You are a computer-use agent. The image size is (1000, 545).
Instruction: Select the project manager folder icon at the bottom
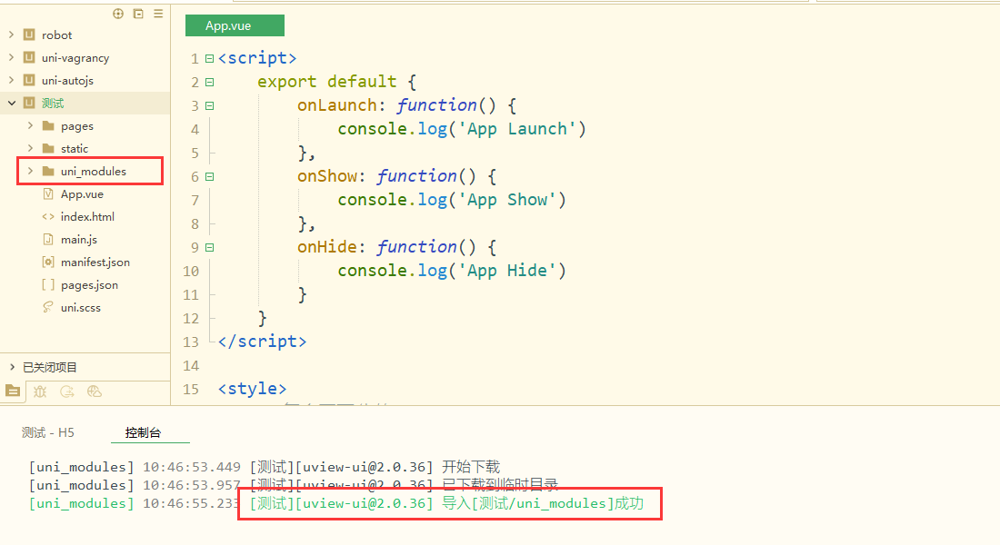point(13,391)
